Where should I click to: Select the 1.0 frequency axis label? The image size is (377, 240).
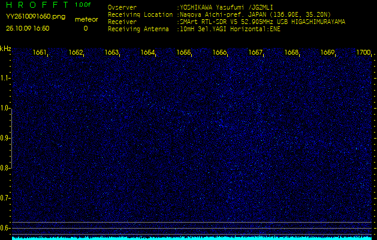tap(5, 109)
